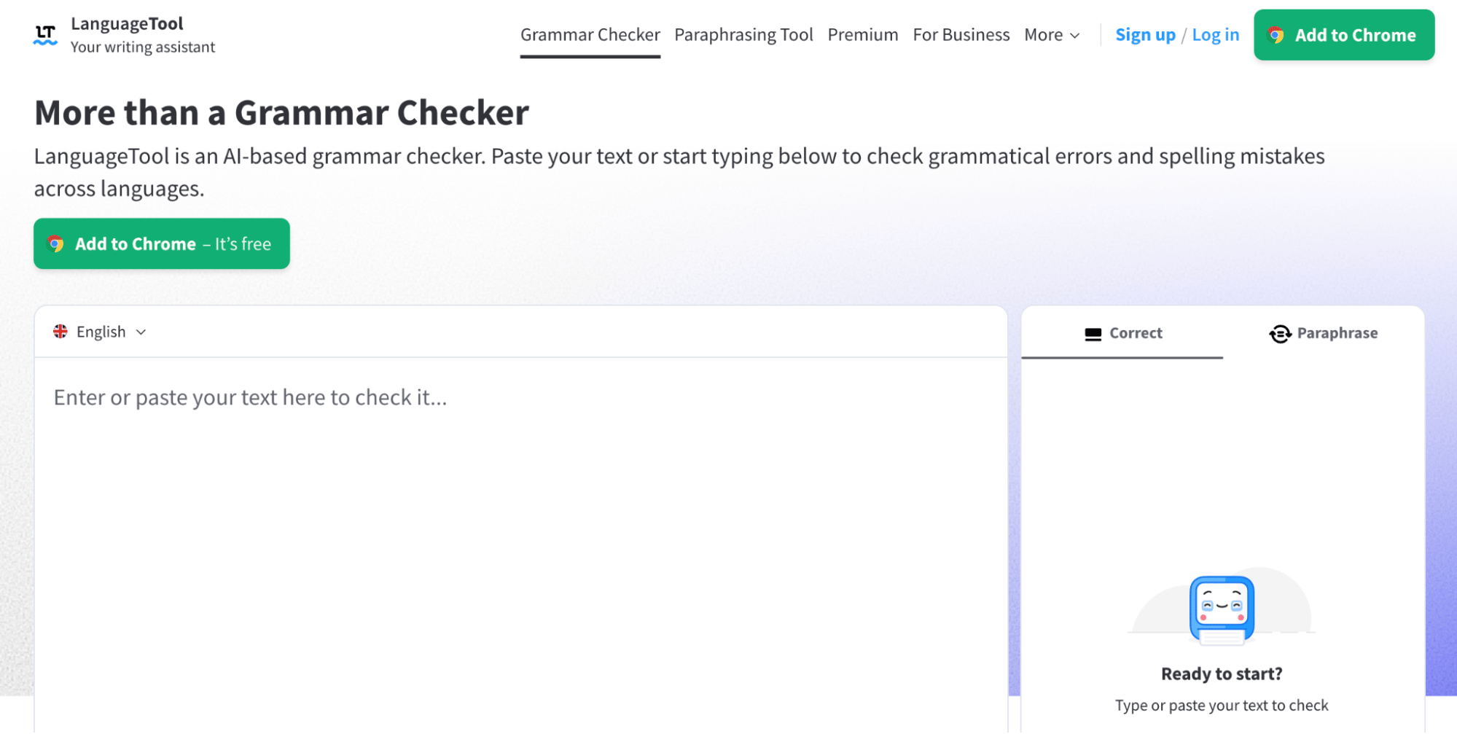Click the smiling robot mascot illustration
Viewport: 1457px width, 734px height.
tap(1222, 609)
